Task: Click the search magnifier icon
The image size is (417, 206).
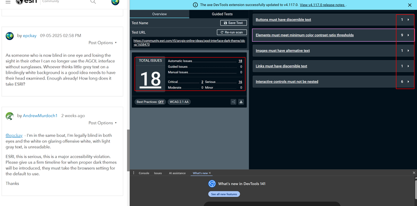Action: [93, 2]
